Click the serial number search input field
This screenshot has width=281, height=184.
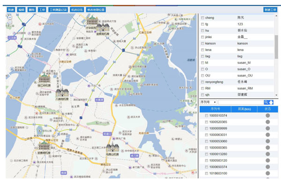point(241,102)
